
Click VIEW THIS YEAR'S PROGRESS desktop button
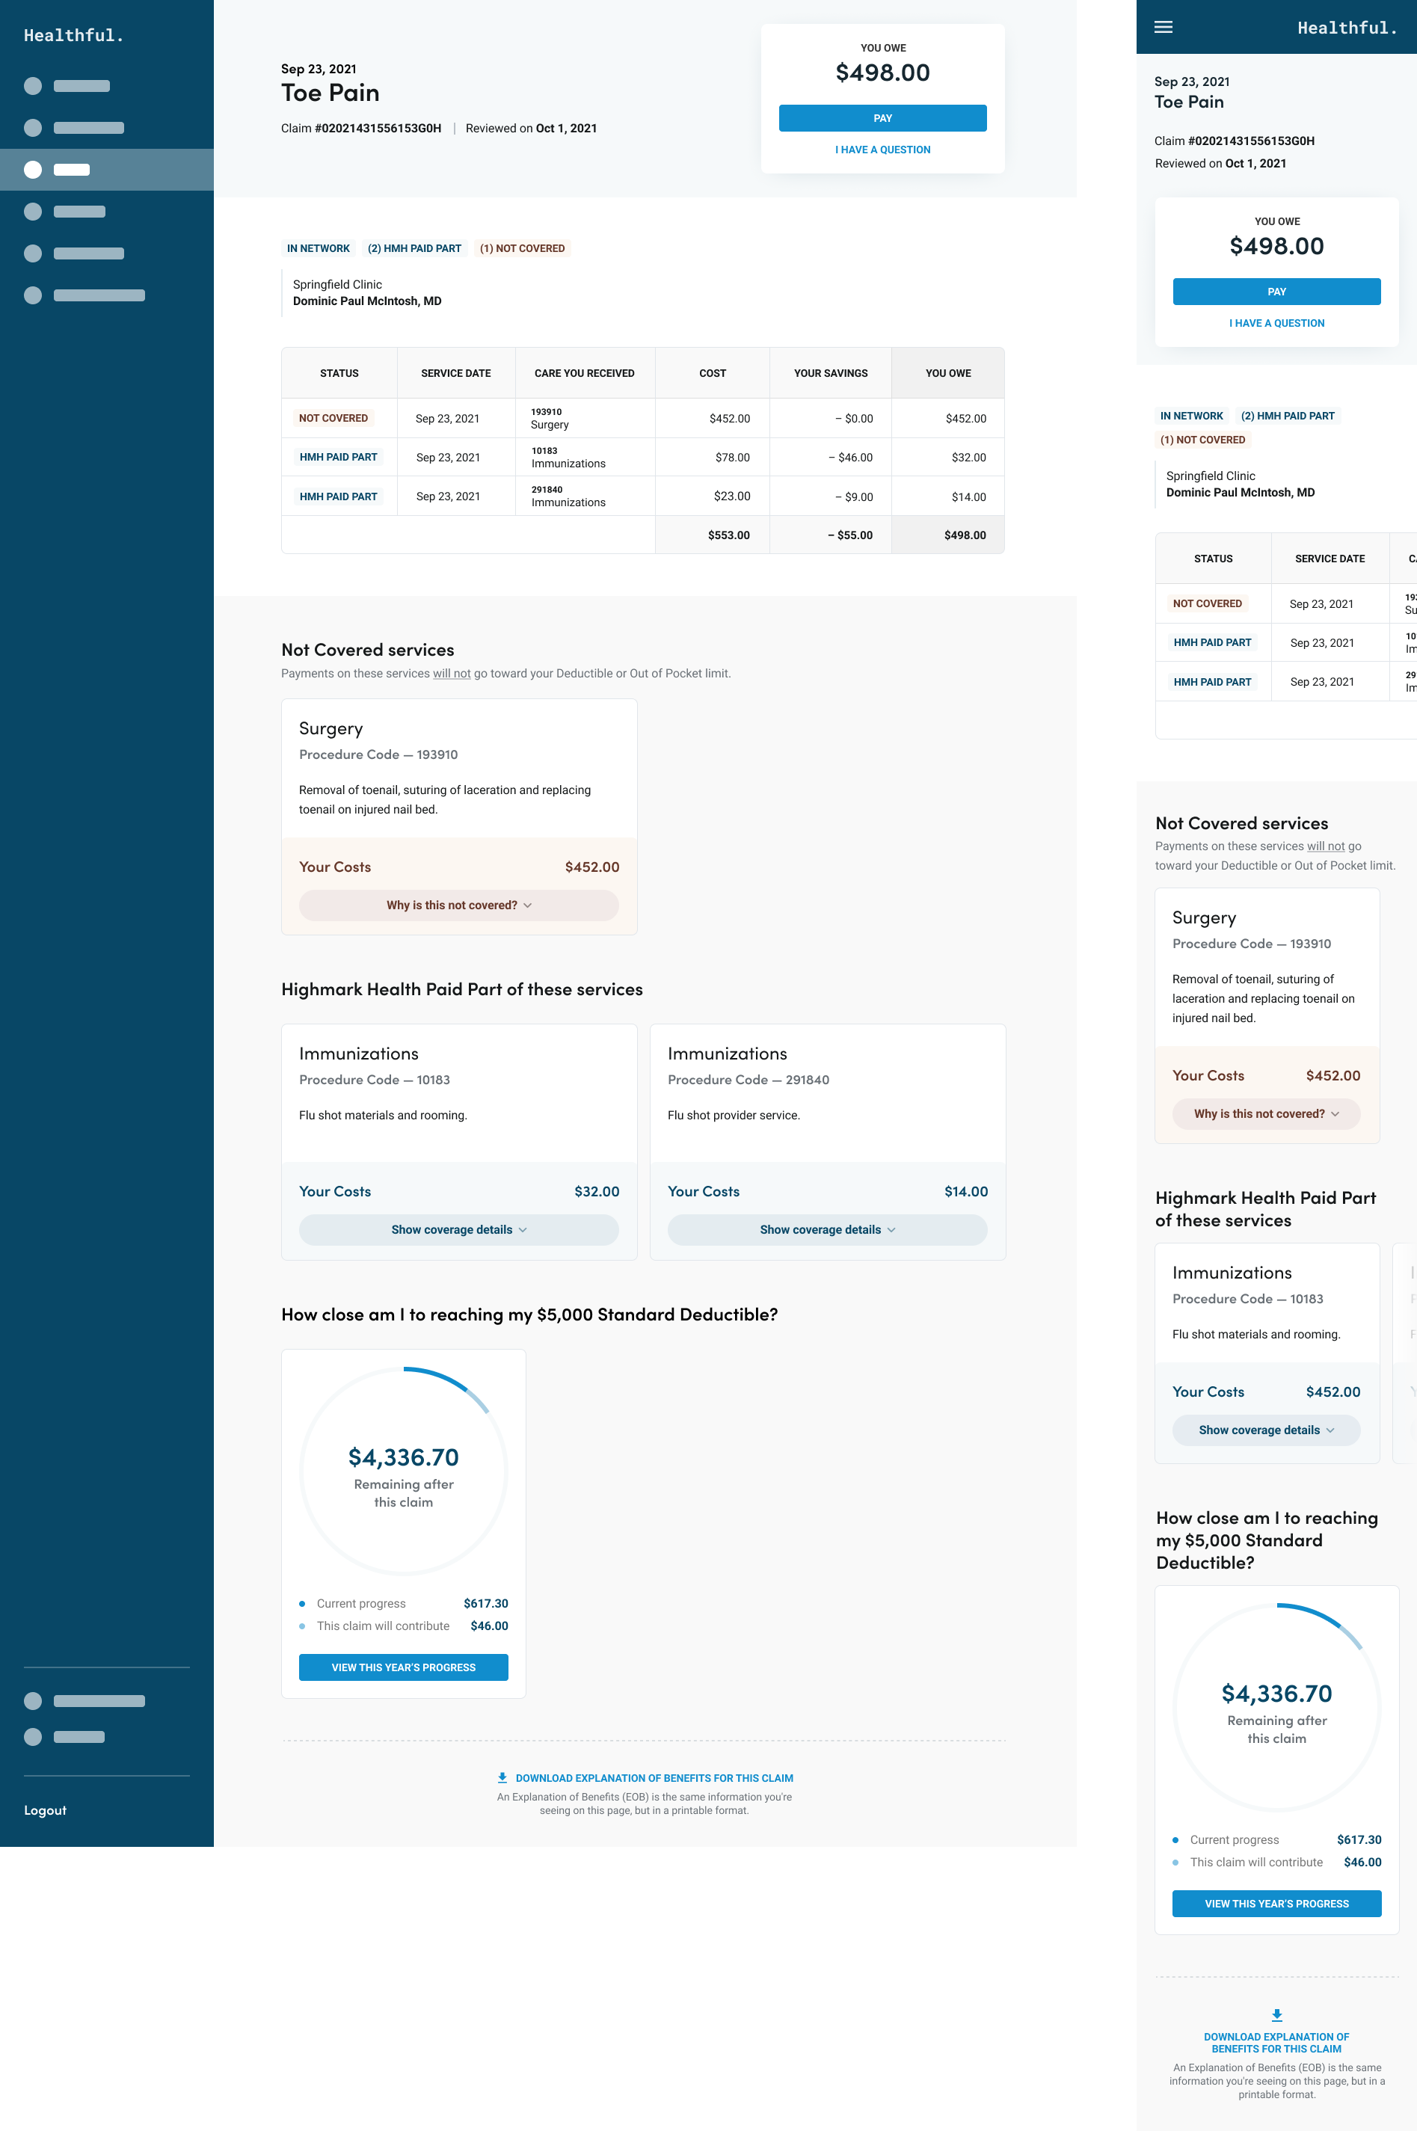pyautogui.click(x=403, y=1667)
